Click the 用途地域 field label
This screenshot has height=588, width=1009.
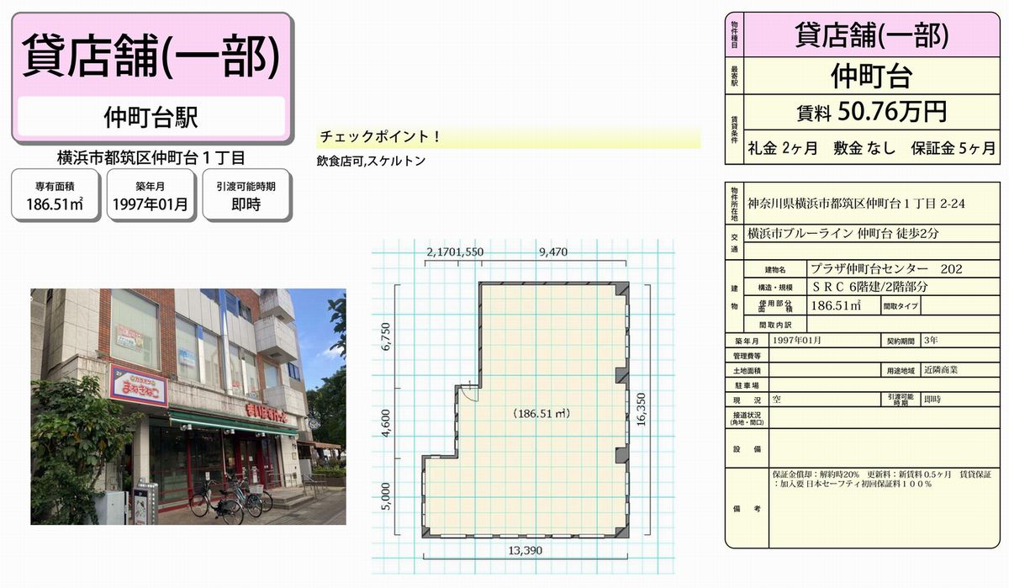(900, 369)
